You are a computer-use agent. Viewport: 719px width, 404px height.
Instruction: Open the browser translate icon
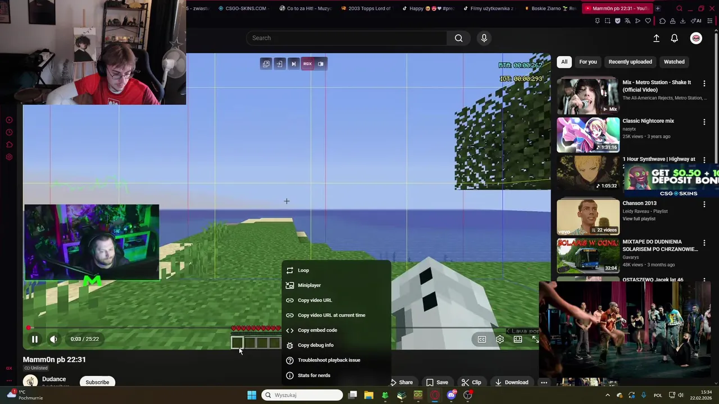[627, 21]
